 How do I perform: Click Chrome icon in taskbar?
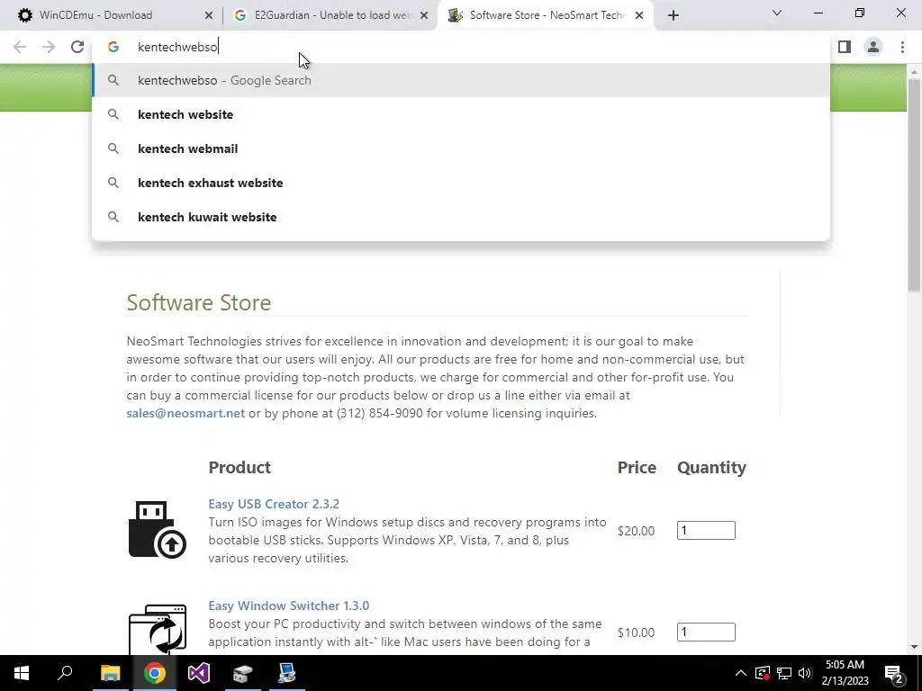(155, 673)
